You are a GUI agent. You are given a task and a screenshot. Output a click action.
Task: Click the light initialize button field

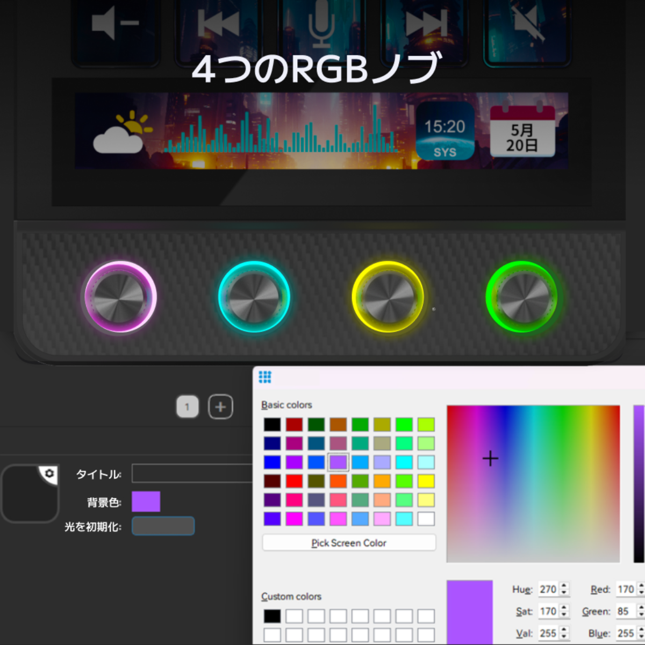pos(163,526)
